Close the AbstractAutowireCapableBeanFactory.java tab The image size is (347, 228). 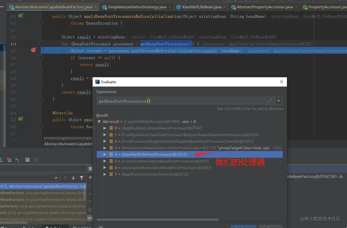[x=96, y=7]
